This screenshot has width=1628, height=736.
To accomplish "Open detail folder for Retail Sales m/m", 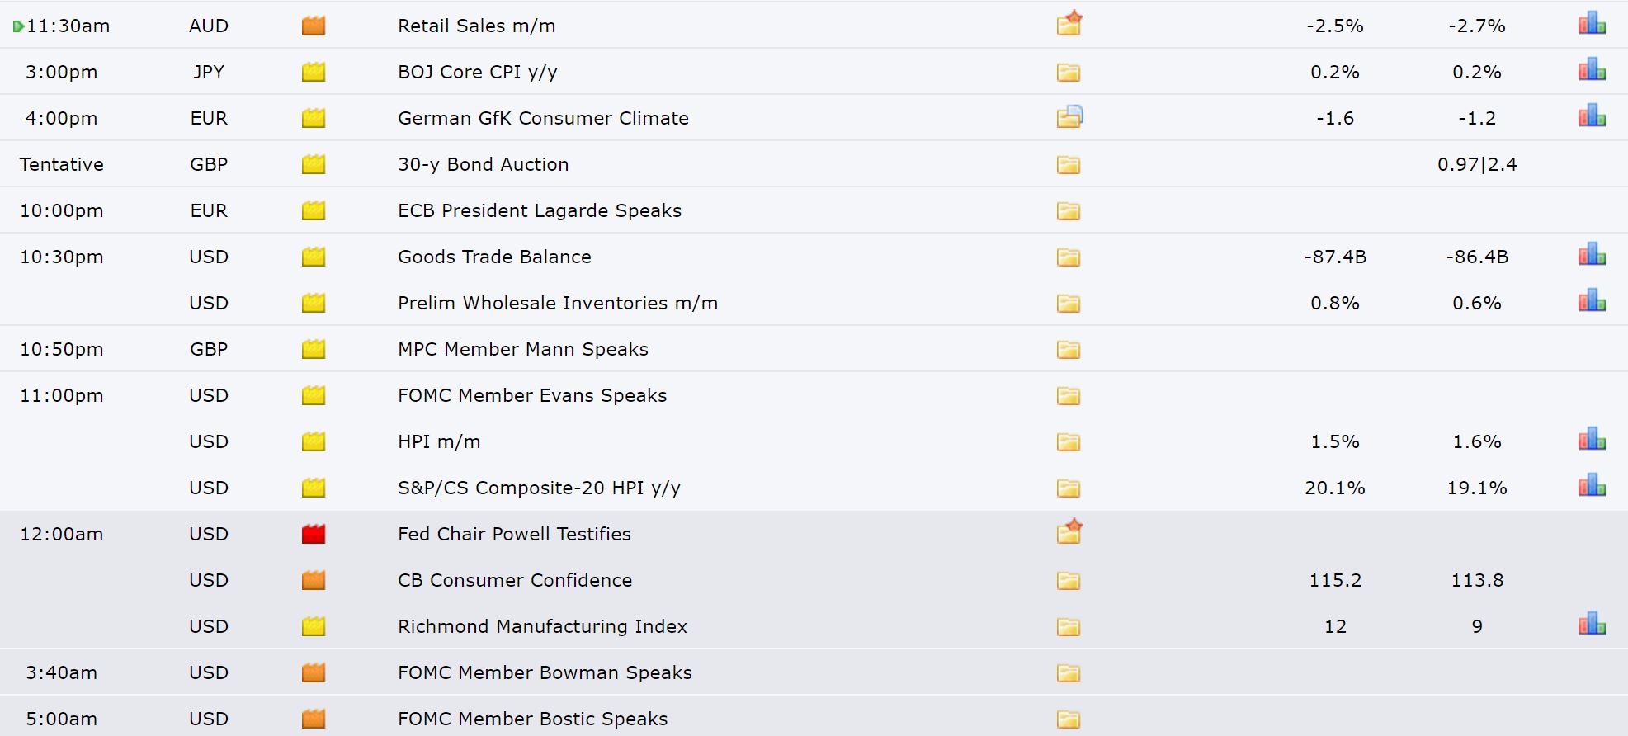I will [x=1069, y=24].
